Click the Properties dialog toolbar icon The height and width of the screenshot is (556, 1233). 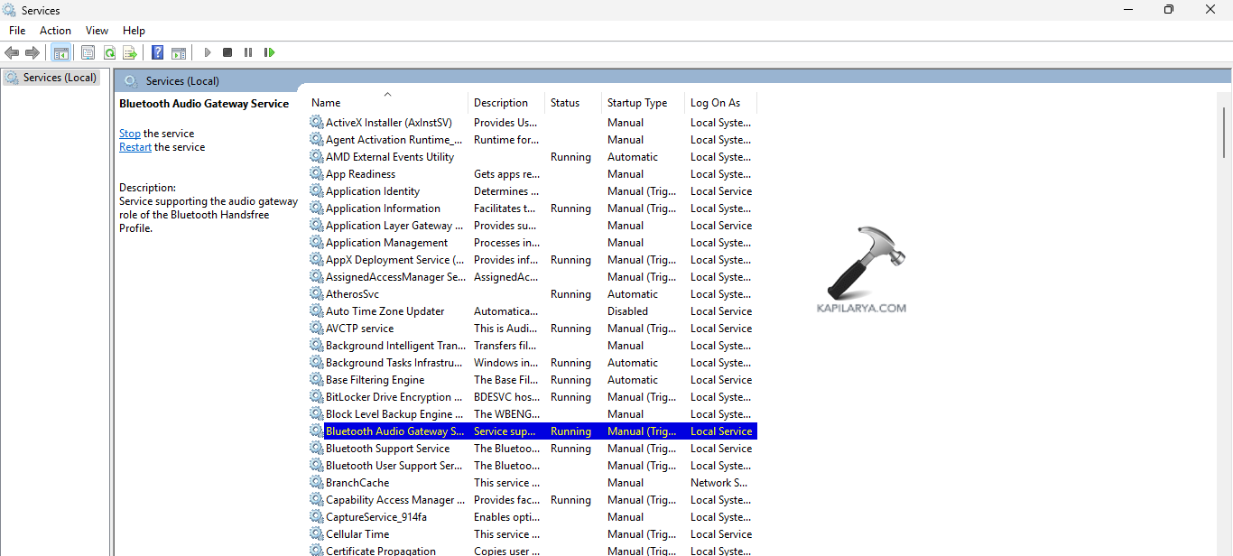click(88, 52)
